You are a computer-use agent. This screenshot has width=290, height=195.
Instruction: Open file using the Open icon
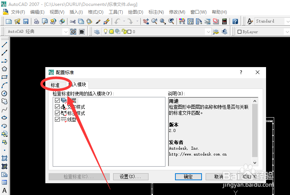[17, 21]
